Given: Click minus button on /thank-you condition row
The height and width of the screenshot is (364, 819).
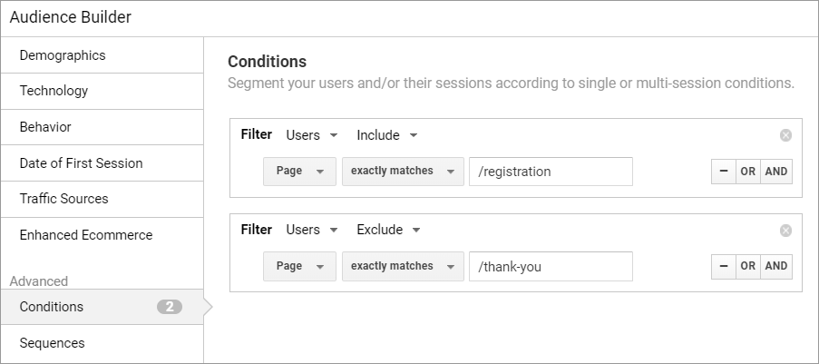Looking at the screenshot, I should tap(723, 266).
